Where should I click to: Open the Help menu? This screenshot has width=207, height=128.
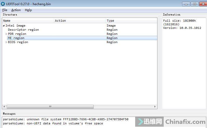[28, 10]
